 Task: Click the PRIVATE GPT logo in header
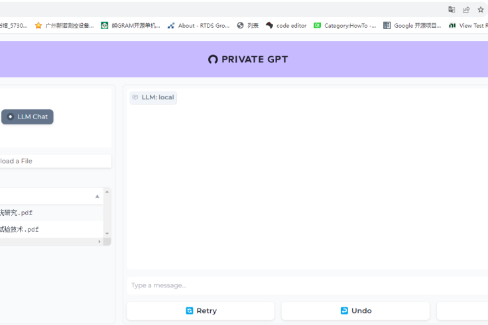pyautogui.click(x=248, y=60)
